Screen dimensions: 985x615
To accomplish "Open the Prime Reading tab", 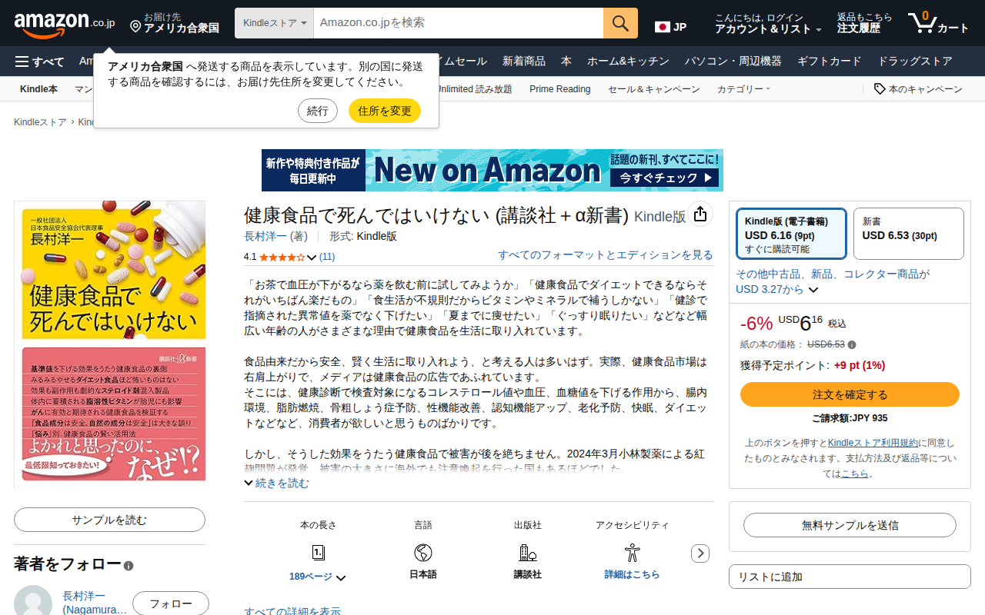I will click(x=559, y=89).
